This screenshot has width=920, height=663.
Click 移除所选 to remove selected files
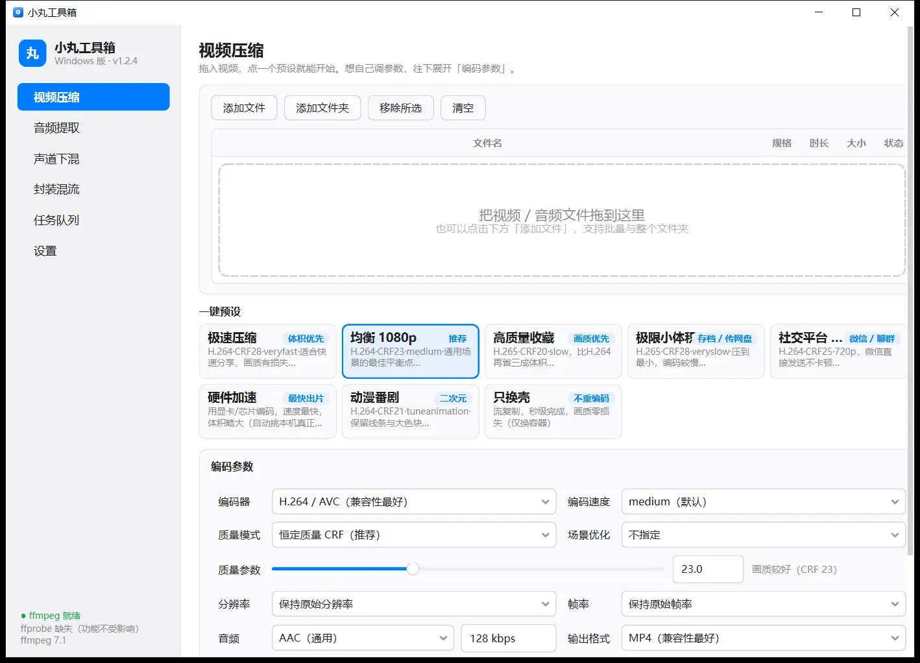click(x=401, y=108)
